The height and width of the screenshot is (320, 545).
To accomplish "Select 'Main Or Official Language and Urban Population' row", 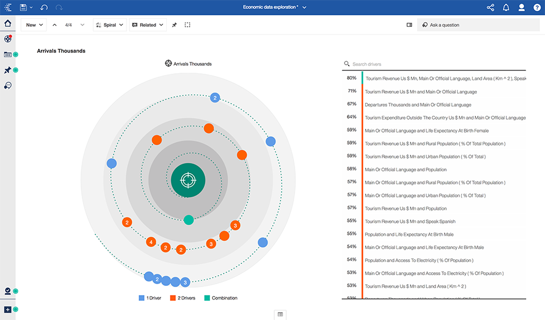I will click(434, 196).
